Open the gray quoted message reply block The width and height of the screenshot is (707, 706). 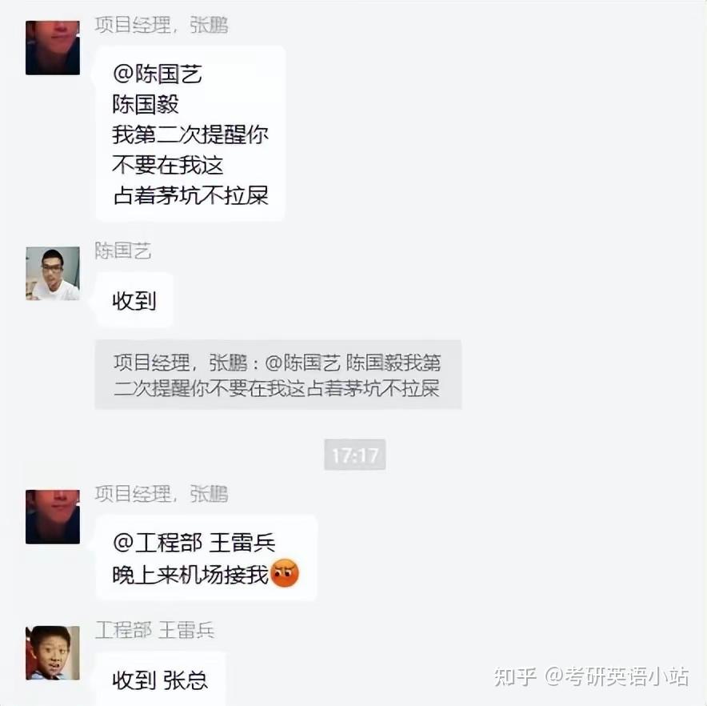(x=278, y=375)
